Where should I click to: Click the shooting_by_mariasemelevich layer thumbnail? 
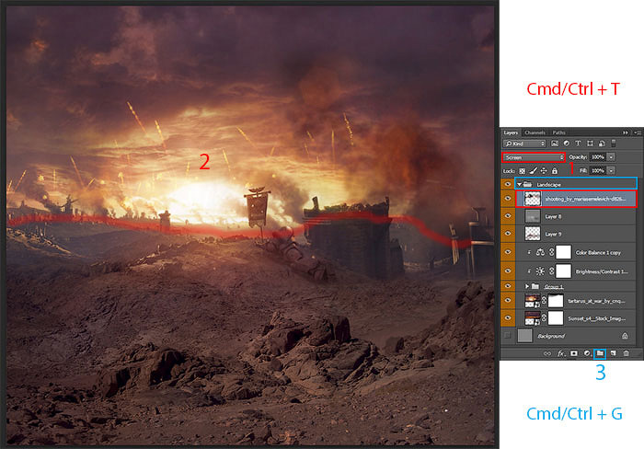pyautogui.click(x=533, y=199)
